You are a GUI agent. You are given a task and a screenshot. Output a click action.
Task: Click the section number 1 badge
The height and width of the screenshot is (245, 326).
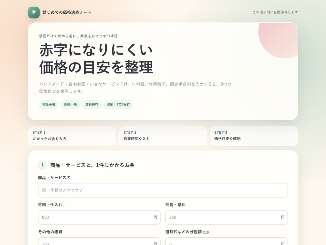42,165
